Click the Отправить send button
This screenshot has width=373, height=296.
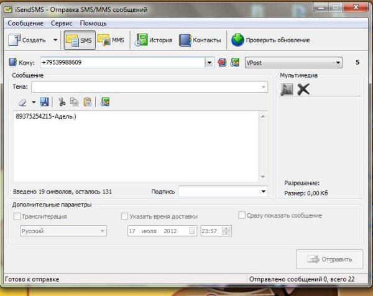[329, 259]
